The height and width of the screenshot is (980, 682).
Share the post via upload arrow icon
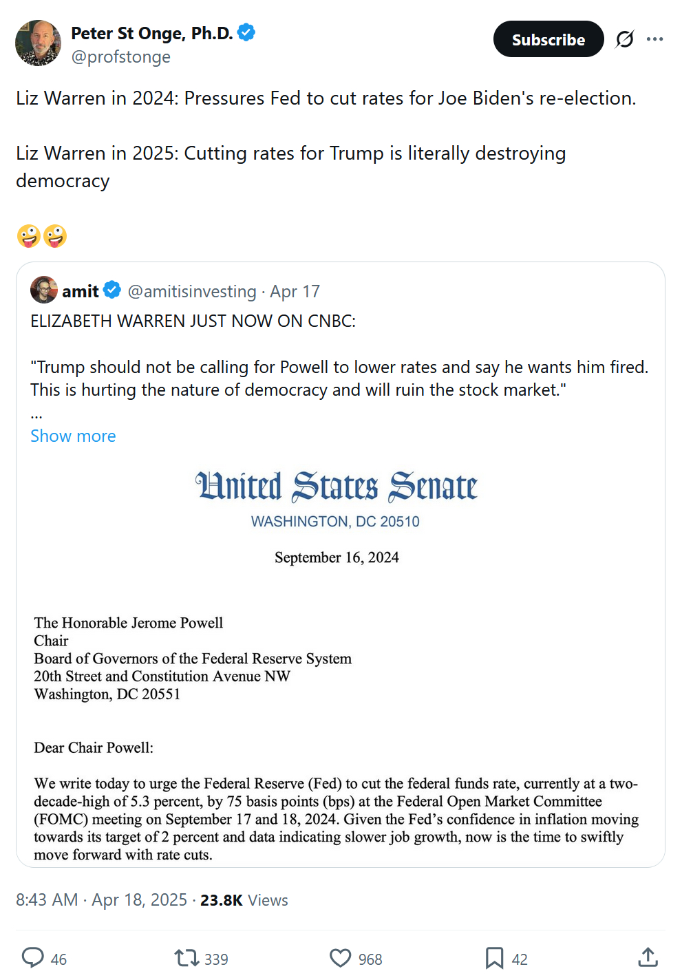[648, 957]
